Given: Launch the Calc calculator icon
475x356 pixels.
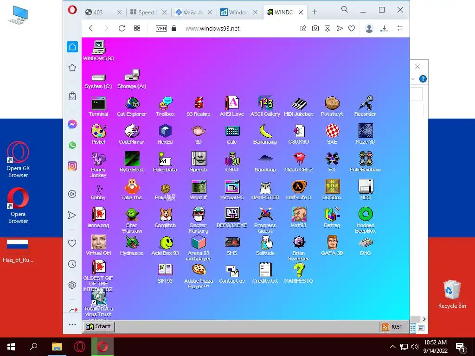Looking at the screenshot, I should 232,131.
